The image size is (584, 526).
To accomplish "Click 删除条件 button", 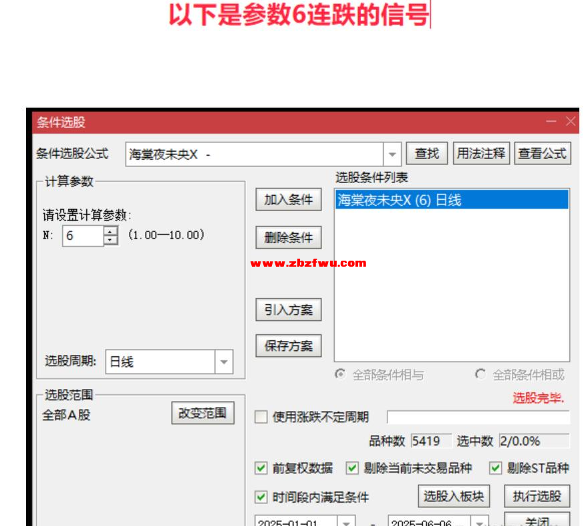I will pos(288,237).
